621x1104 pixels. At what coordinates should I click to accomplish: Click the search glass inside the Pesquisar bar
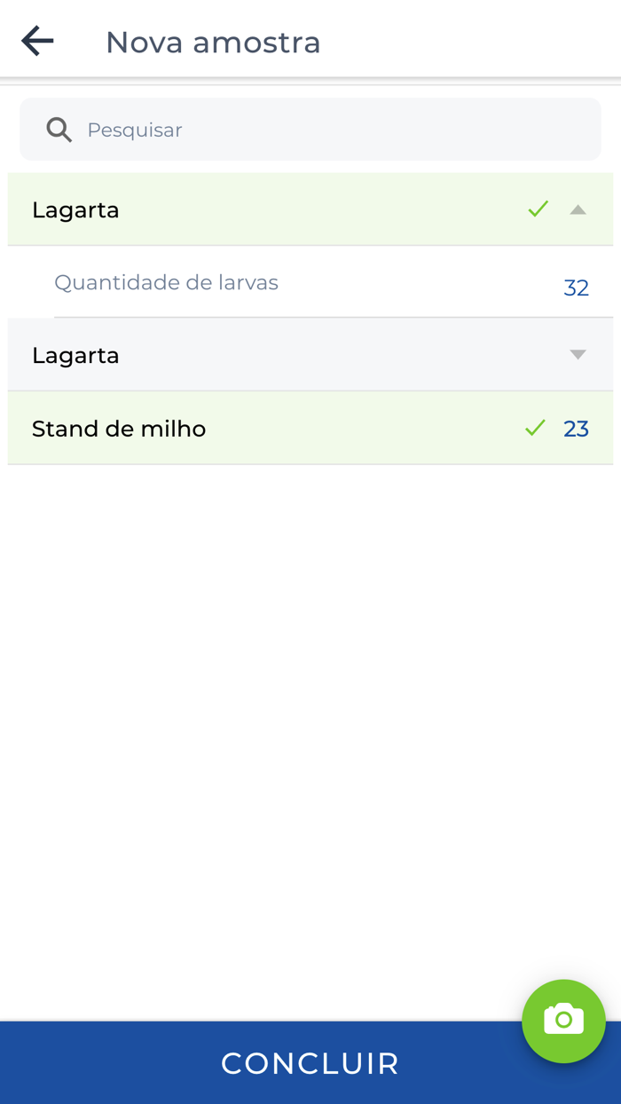[x=59, y=129]
